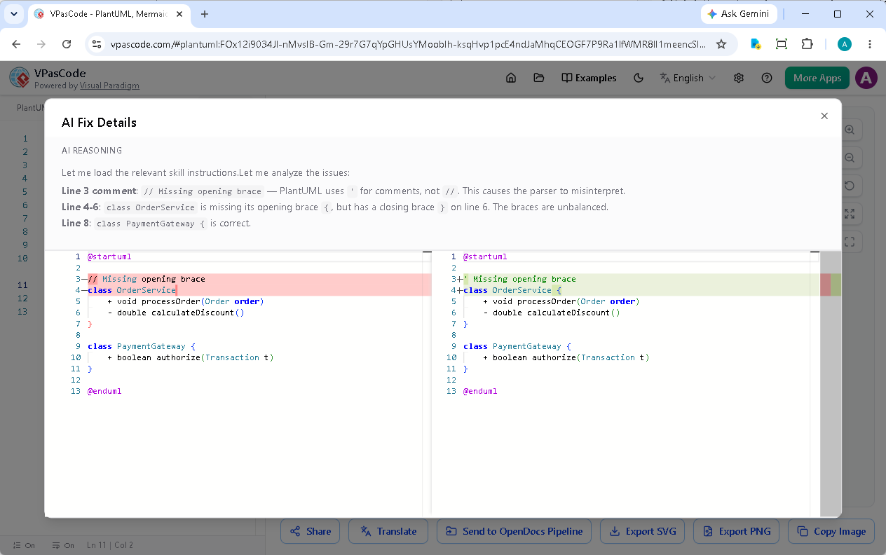
Task: Fit diagram to view icon
Action: pyautogui.click(x=850, y=214)
